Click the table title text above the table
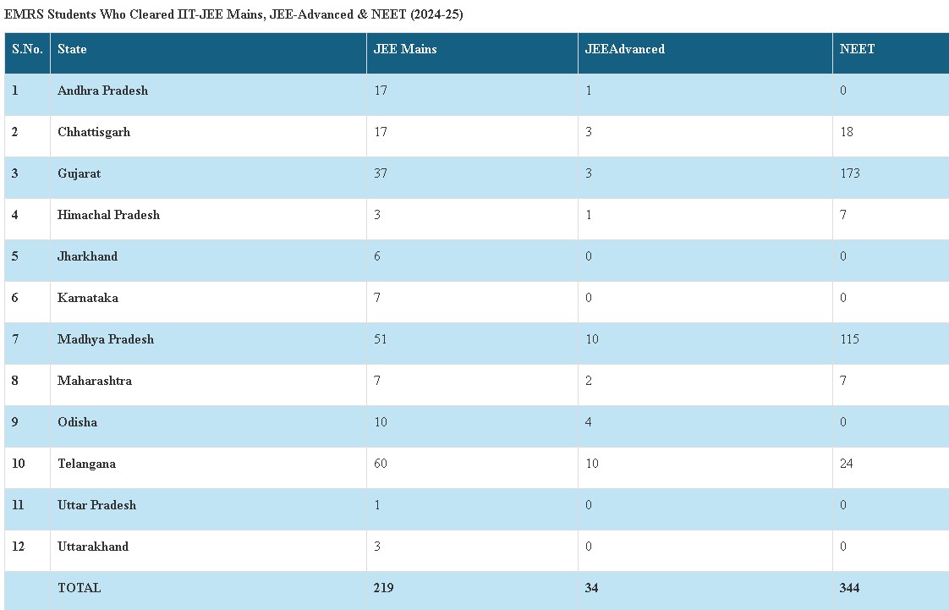This screenshot has height=610, width=949. [x=233, y=14]
